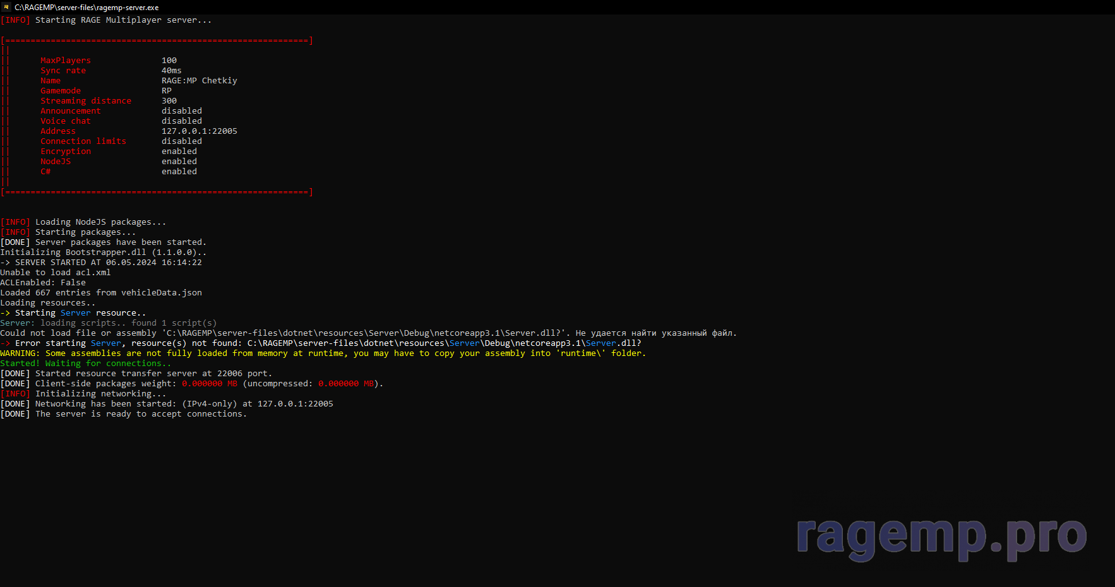The image size is (1115, 587).
Task: Click the ragemp-server.exe title bar path
Action: pos(86,8)
